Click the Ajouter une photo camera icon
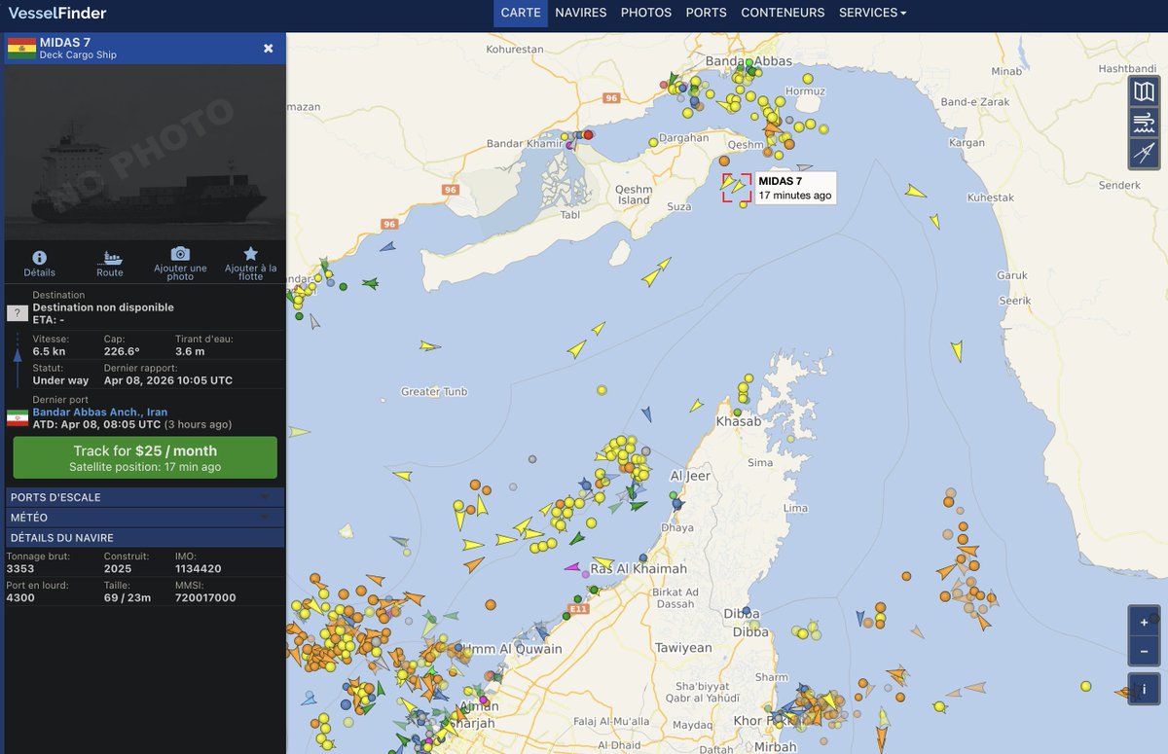This screenshot has height=754, width=1168. point(180,254)
